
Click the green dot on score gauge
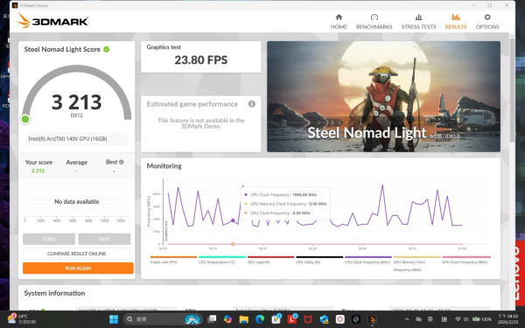click(x=25, y=119)
